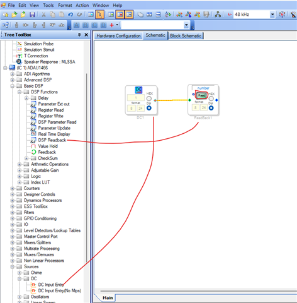Select Parameter Update in the tree
The width and height of the screenshot is (297, 303).
tap(54, 128)
